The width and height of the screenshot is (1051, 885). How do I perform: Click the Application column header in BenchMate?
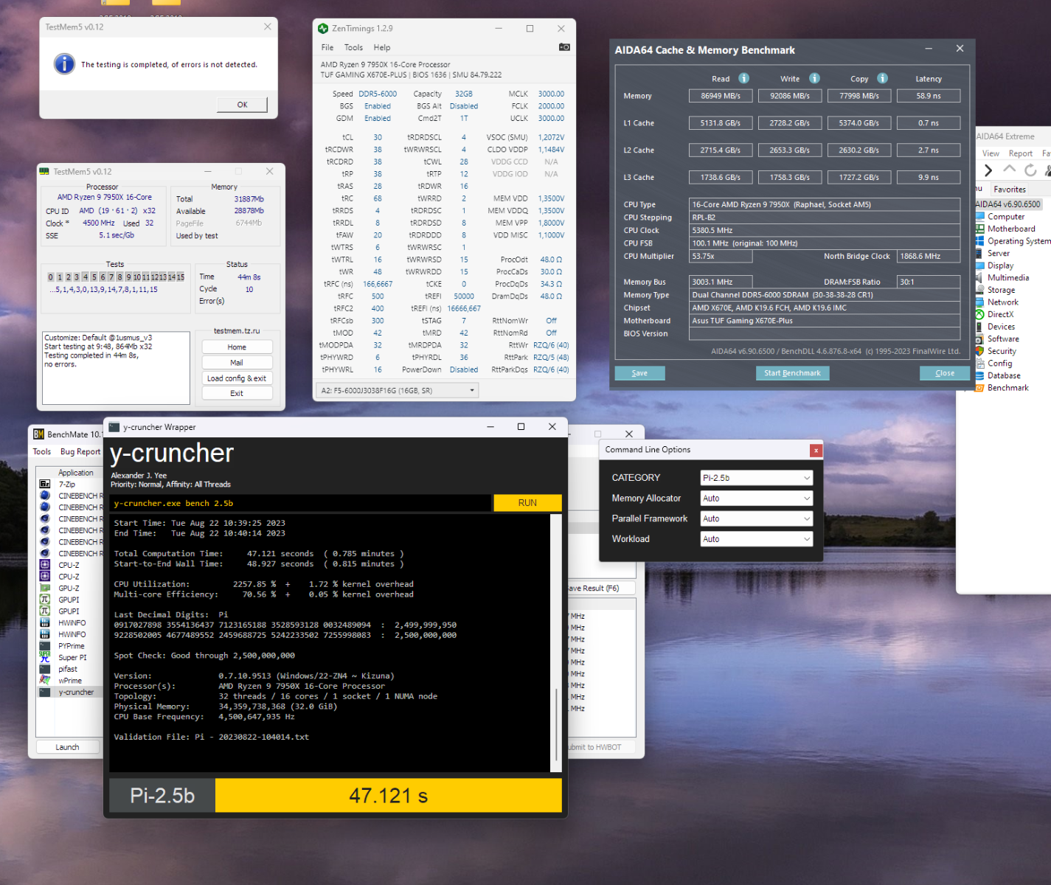tap(76, 473)
